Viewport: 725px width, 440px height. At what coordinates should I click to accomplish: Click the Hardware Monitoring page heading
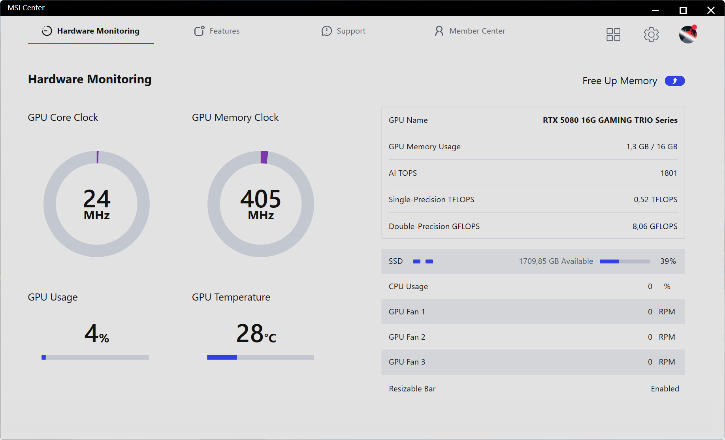pyautogui.click(x=90, y=79)
